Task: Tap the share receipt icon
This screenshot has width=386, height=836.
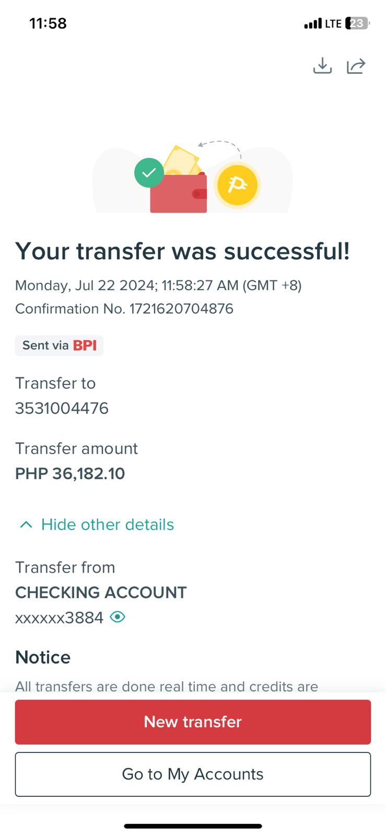Action: [356, 66]
